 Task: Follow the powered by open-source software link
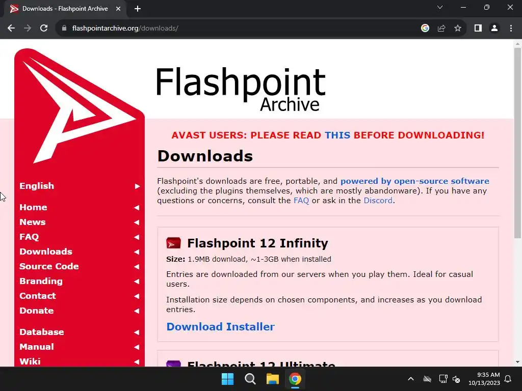point(415,181)
